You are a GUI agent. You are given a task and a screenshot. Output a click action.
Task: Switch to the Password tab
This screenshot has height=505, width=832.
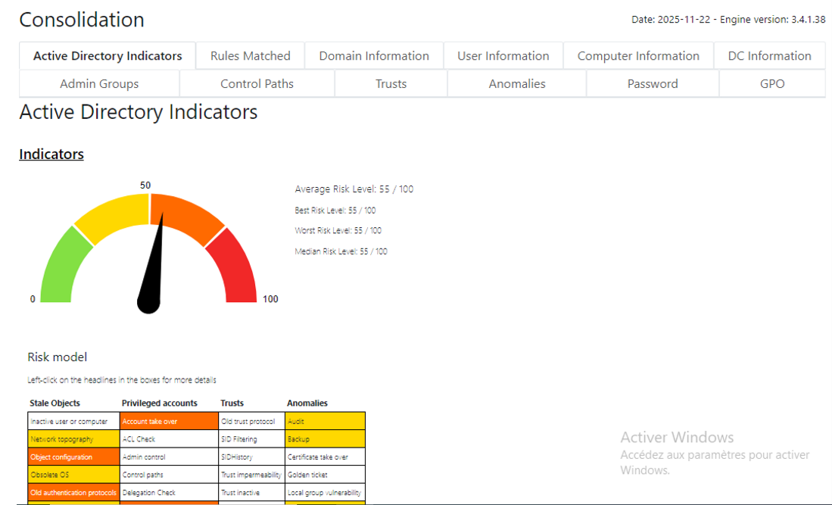click(653, 84)
